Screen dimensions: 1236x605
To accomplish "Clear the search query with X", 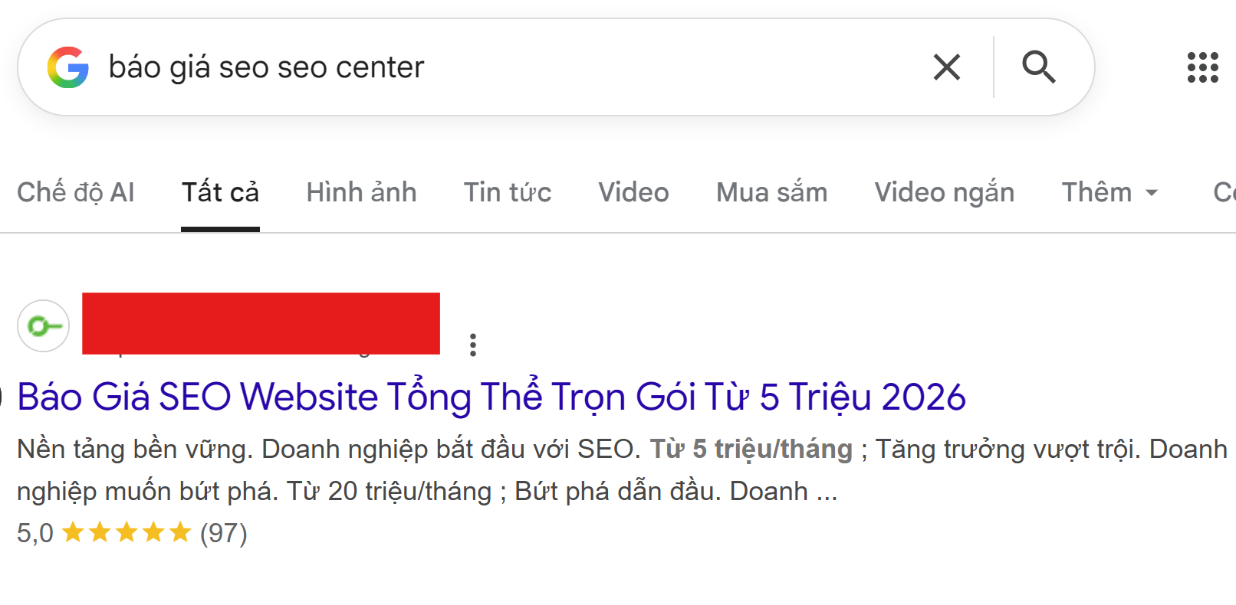I will click(947, 67).
